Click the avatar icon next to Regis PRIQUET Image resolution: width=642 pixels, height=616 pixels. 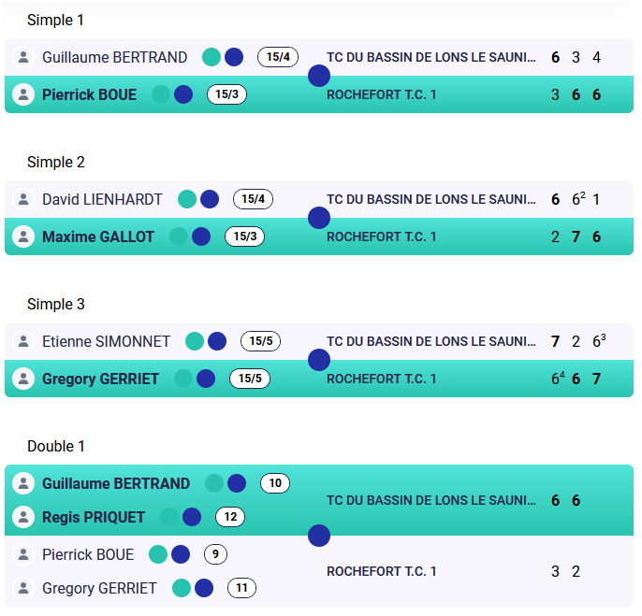point(23,517)
